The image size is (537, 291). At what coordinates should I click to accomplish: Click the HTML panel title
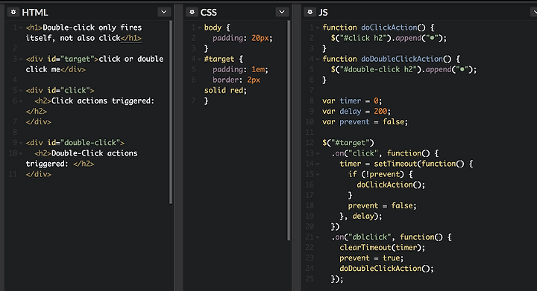coord(35,13)
